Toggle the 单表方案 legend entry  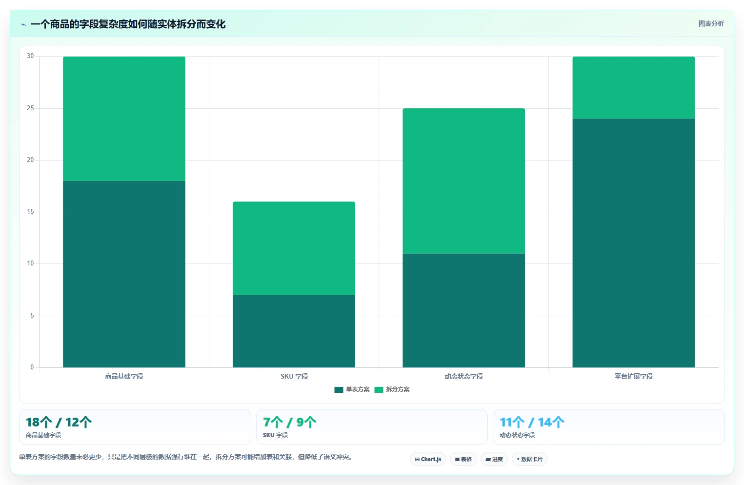352,389
